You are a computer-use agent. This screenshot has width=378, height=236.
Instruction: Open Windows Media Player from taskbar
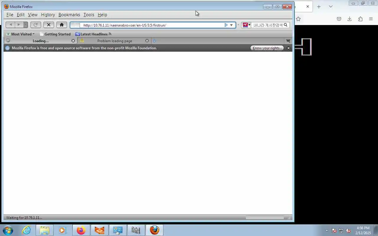pyautogui.click(x=63, y=230)
